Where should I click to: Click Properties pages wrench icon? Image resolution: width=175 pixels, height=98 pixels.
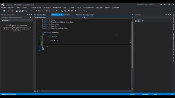click(x=142, y=21)
